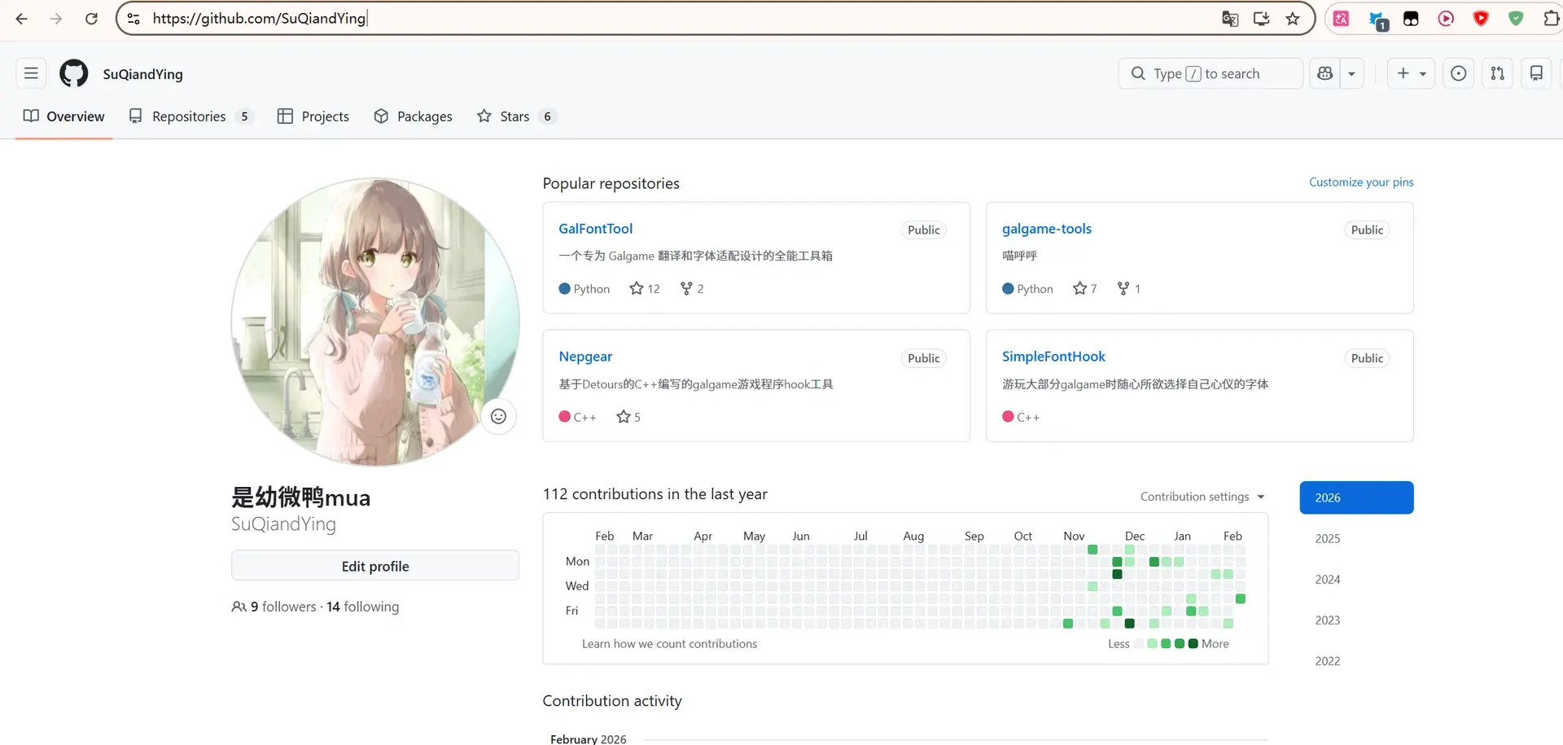Viewport: 1563px width, 745px height.
Task: Click the red play-button extension icon
Action: pyautogui.click(x=1446, y=19)
